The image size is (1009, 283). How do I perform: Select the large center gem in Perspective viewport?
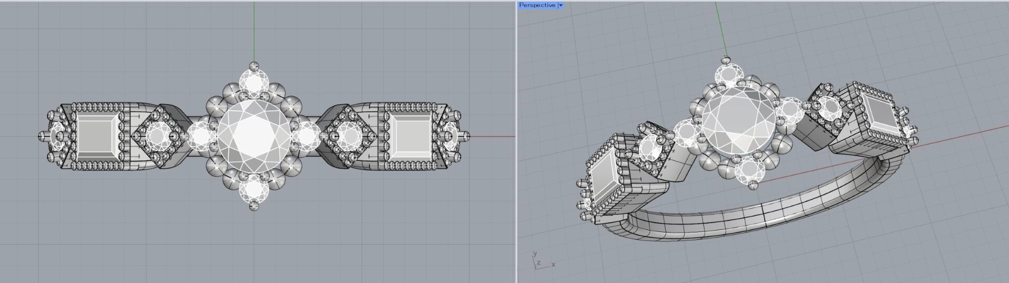[x=739, y=121]
